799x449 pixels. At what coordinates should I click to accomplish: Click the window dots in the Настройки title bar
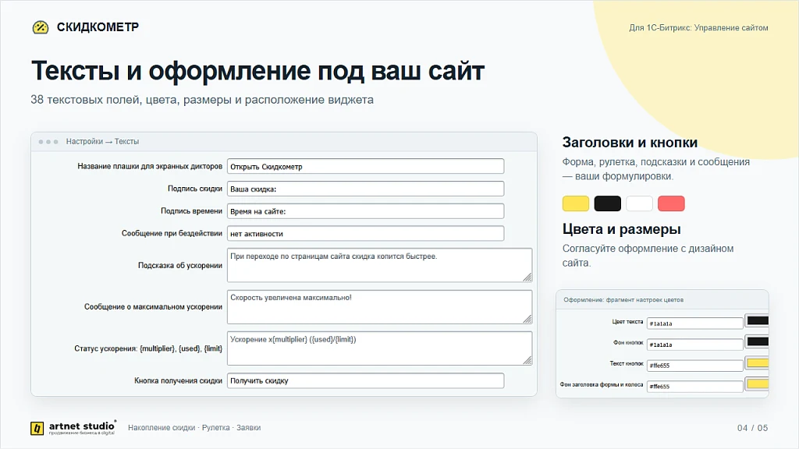point(48,142)
